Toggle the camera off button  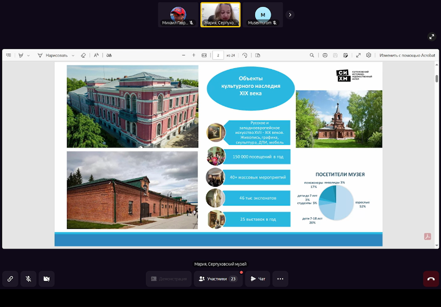tap(47, 279)
